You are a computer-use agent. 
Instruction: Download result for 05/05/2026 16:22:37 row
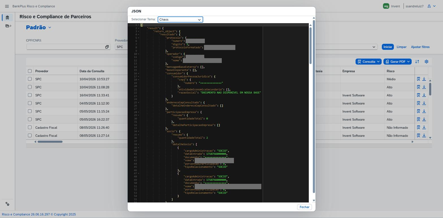pyautogui.click(x=424, y=119)
